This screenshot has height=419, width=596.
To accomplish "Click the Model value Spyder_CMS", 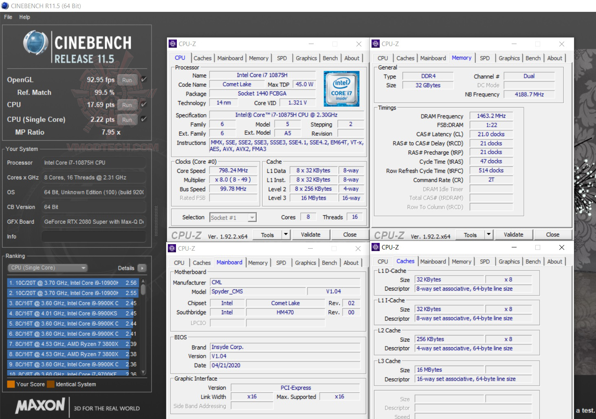I will (258, 291).
